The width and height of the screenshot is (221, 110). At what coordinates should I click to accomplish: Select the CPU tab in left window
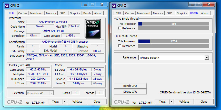tap(12, 13)
